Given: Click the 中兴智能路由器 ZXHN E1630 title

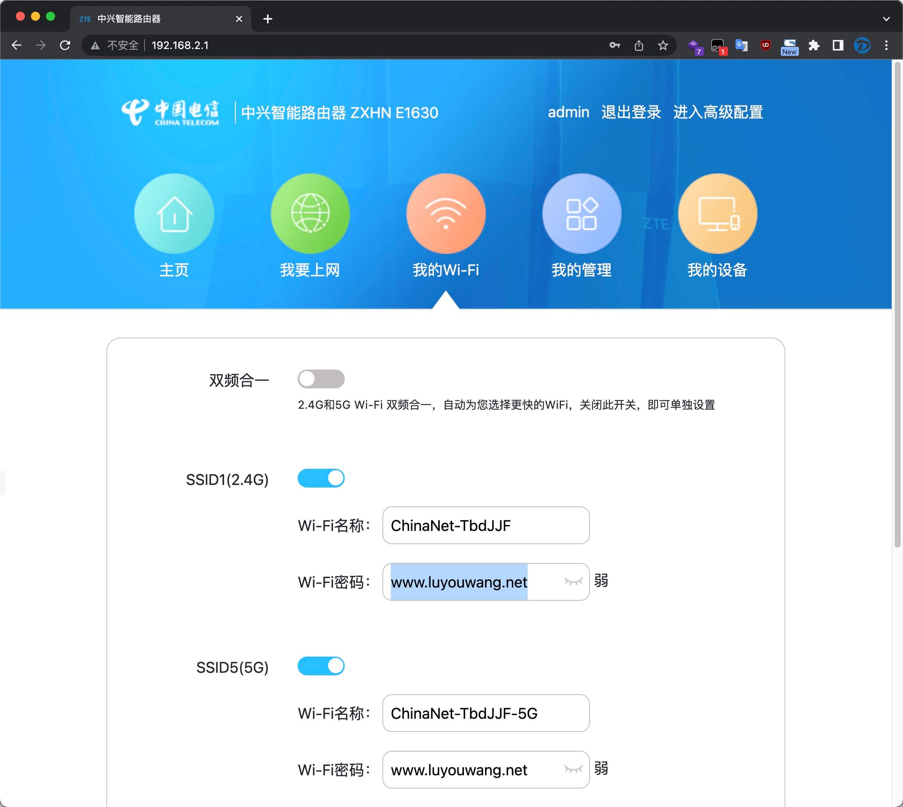Looking at the screenshot, I should pyautogui.click(x=339, y=113).
